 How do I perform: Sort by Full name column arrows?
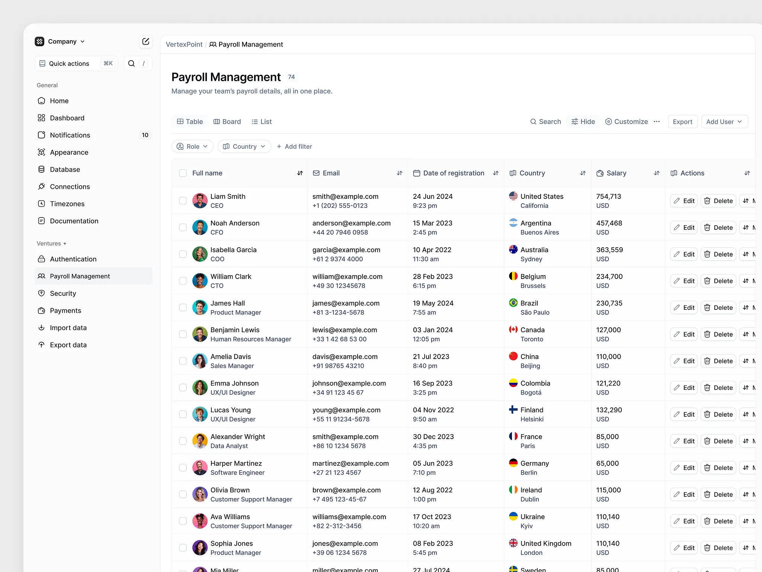click(300, 173)
